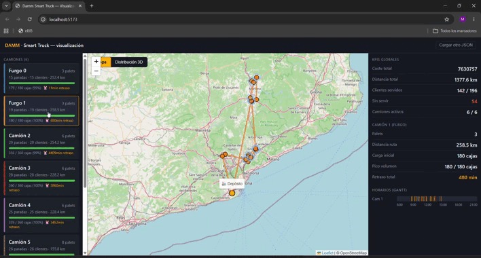The width and height of the screenshot is (481, 258).
Task: Click the Furgo 0 load progress bar
Action: 41,83
